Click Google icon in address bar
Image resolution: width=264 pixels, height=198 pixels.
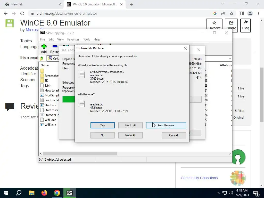coord(215,13)
